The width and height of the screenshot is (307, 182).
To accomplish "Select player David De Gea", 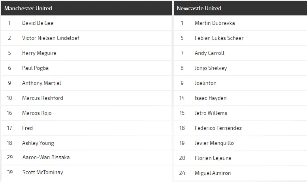I will tap(38, 23).
